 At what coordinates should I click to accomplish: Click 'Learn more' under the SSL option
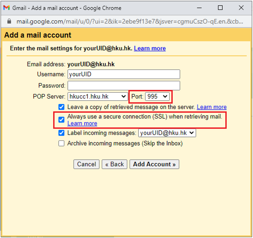[x=82, y=123]
